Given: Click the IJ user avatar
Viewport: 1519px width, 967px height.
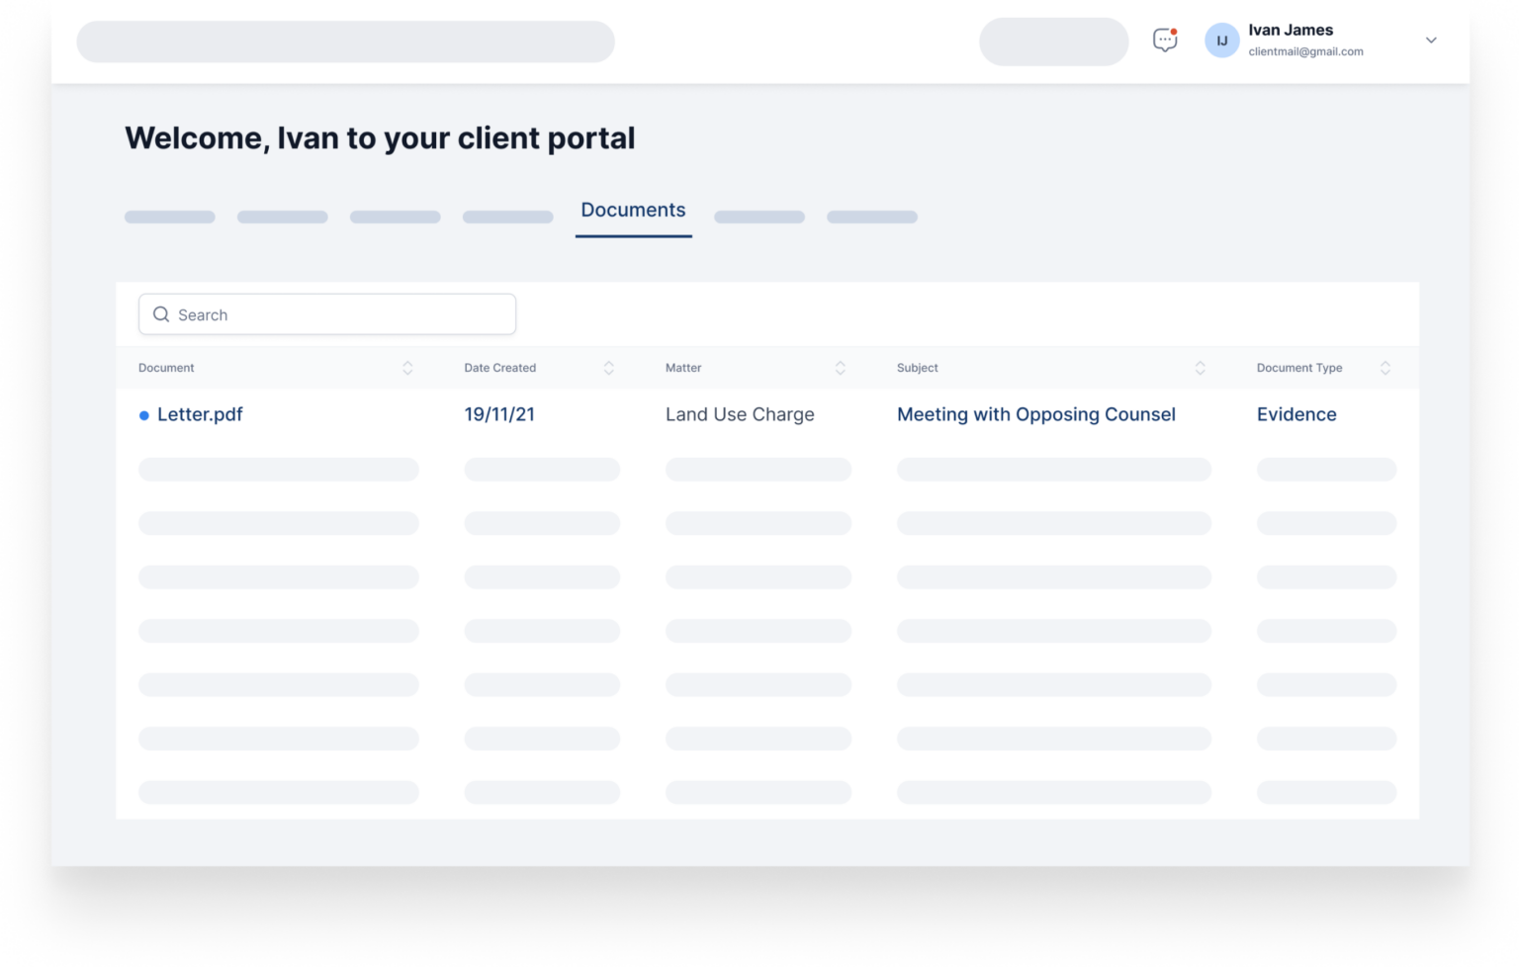Looking at the screenshot, I should 1221,41.
